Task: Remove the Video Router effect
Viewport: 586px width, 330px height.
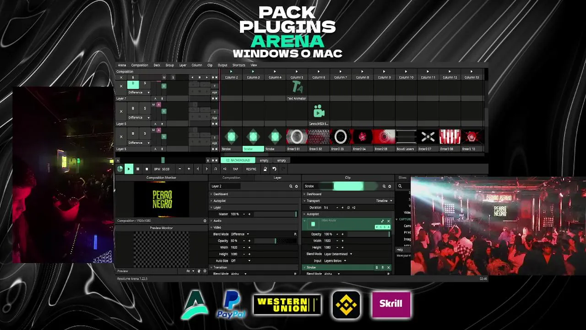Action: pyautogui.click(x=388, y=221)
